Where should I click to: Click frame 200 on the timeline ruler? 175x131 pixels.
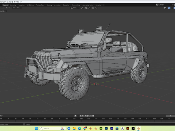point(140,119)
